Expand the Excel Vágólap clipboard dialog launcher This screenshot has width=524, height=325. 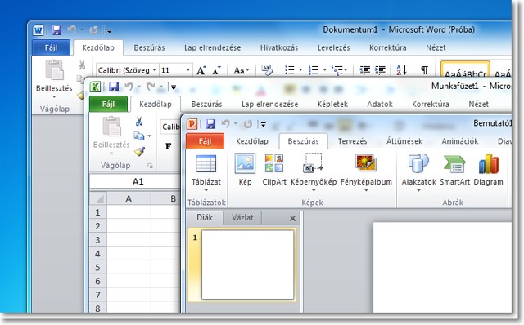pyautogui.click(x=150, y=166)
